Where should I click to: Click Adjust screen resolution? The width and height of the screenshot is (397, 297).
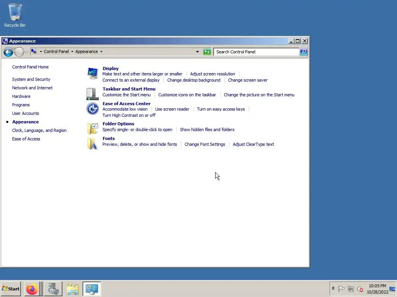pyautogui.click(x=213, y=74)
